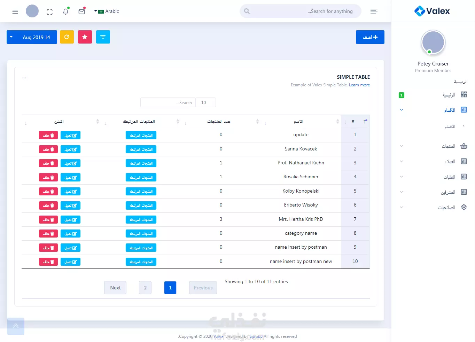Open the Arabic language dropdown
475x342 pixels.
point(107,11)
